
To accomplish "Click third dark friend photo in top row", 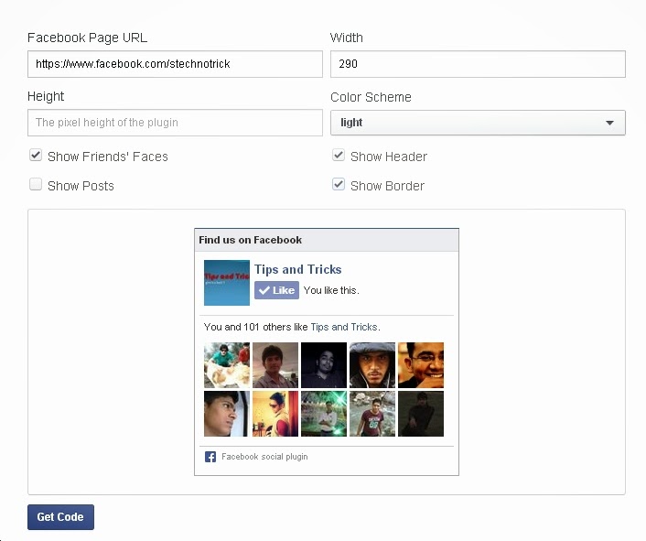I will 324,365.
